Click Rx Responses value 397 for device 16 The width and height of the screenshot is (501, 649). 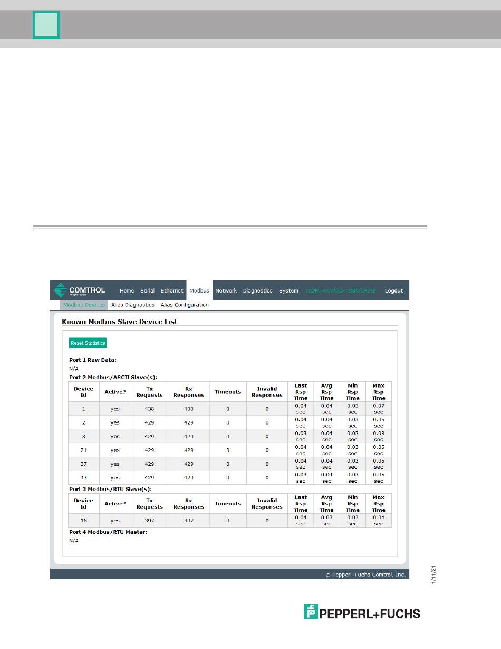tap(189, 520)
